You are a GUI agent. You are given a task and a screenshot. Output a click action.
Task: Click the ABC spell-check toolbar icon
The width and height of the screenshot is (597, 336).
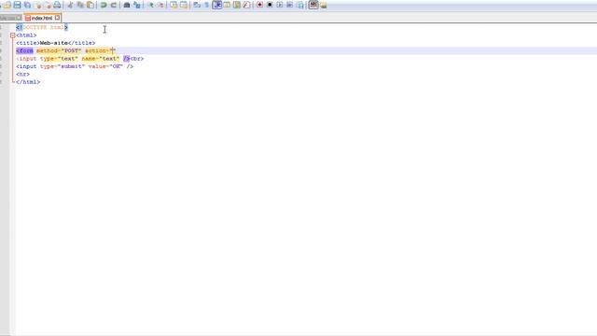313,5
